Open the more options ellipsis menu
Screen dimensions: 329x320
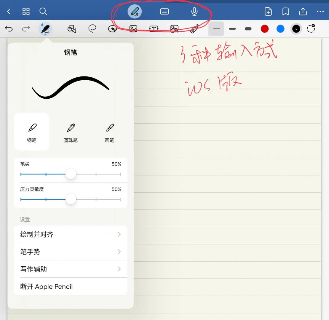pyautogui.click(x=320, y=11)
